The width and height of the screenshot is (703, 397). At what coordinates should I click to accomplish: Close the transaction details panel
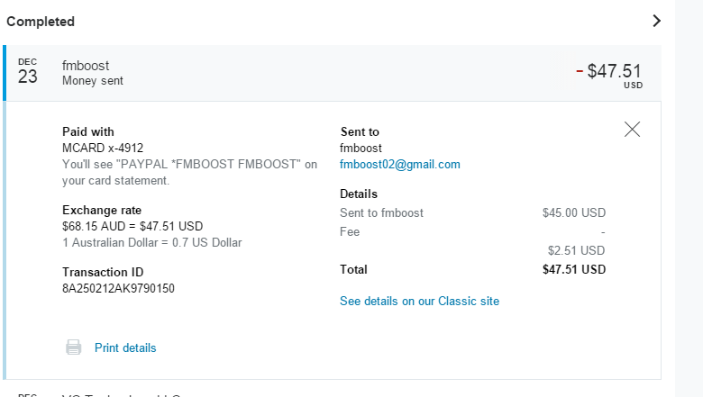click(x=632, y=130)
